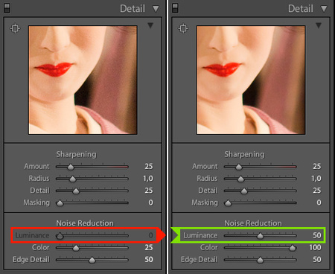Click the Sharpening heading in right panel

pyautogui.click(x=244, y=154)
